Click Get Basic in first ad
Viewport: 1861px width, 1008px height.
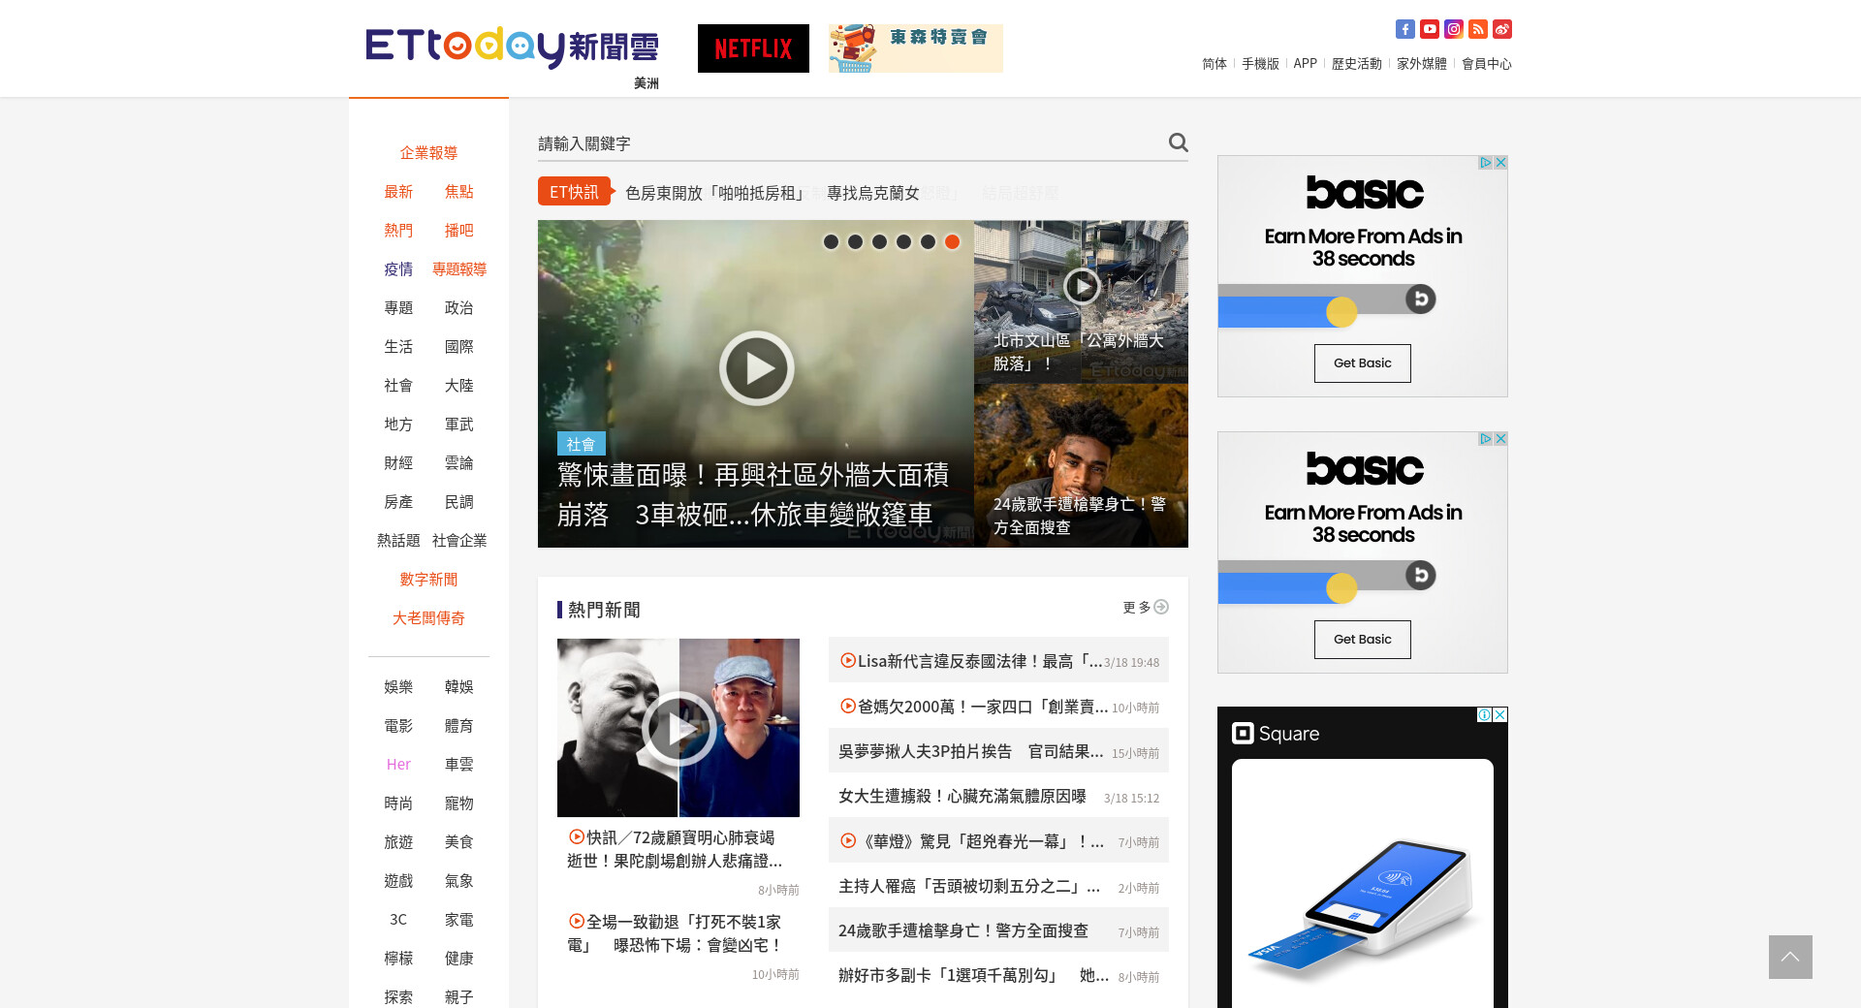pyautogui.click(x=1363, y=363)
